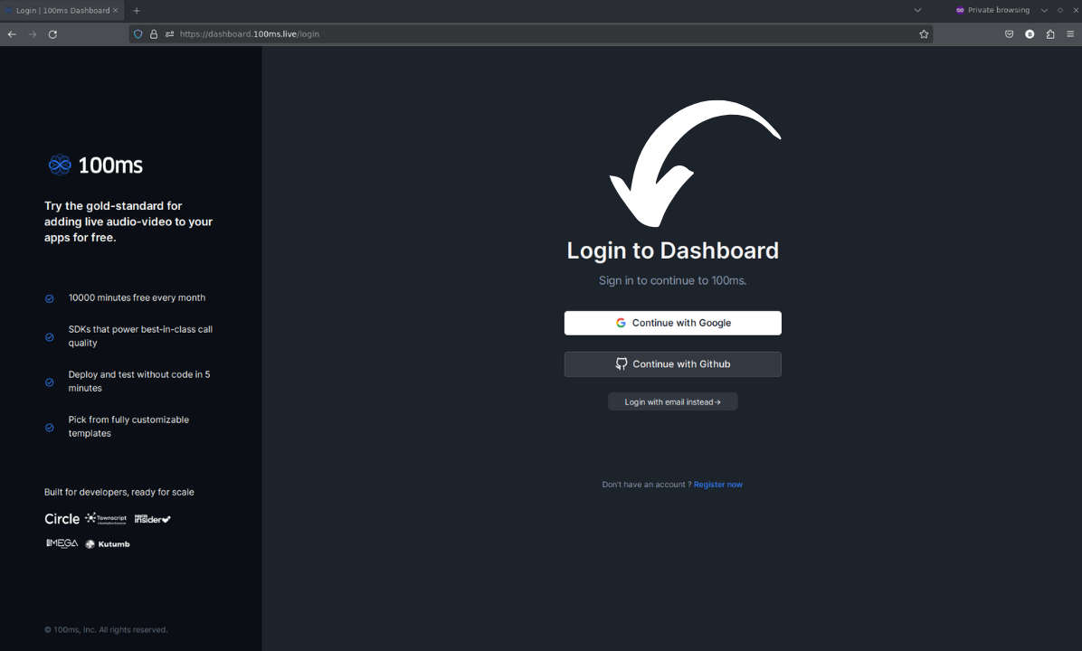Open the Pocket save icon
Viewport: 1082px width, 651px height.
coord(1009,33)
